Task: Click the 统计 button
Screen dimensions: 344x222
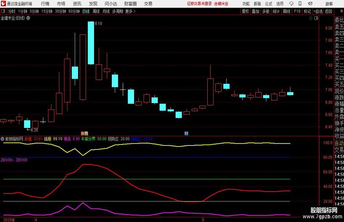Action: tap(276, 11)
